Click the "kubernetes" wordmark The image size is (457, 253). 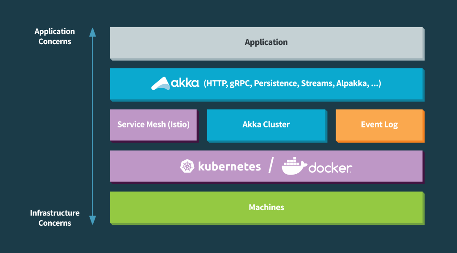point(229,167)
